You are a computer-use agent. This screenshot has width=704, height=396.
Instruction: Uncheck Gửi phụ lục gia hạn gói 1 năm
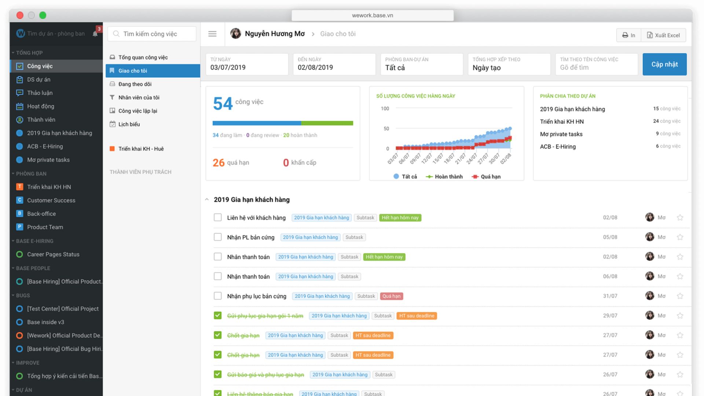(x=218, y=316)
